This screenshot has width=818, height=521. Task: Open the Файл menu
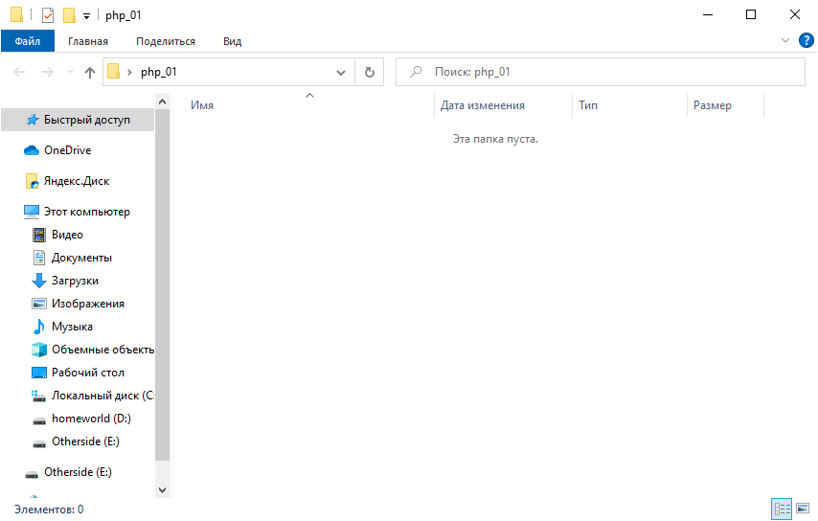[28, 41]
